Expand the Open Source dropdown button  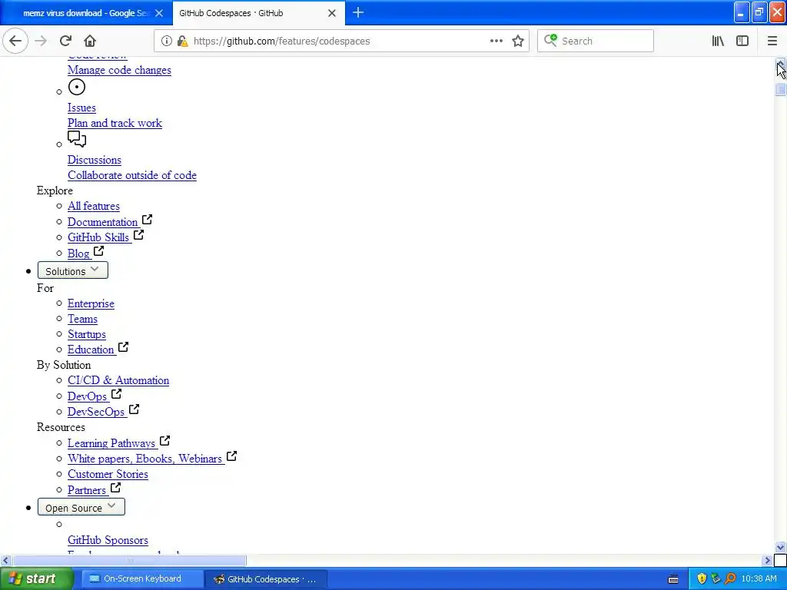tap(81, 507)
